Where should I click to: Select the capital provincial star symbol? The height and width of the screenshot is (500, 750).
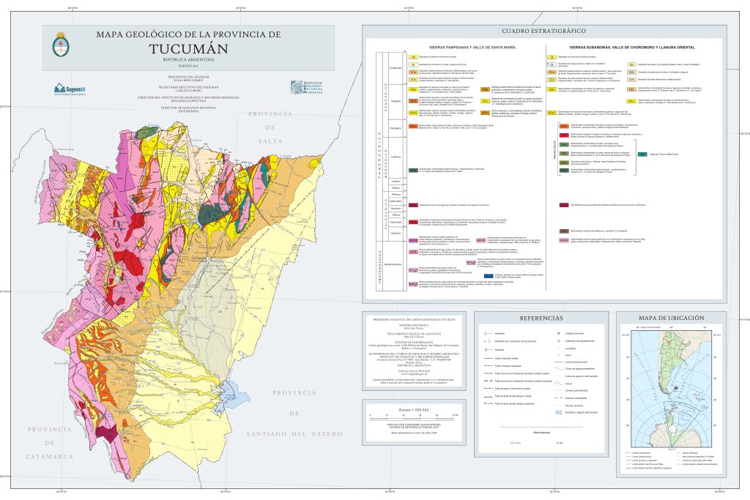pyautogui.click(x=559, y=333)
